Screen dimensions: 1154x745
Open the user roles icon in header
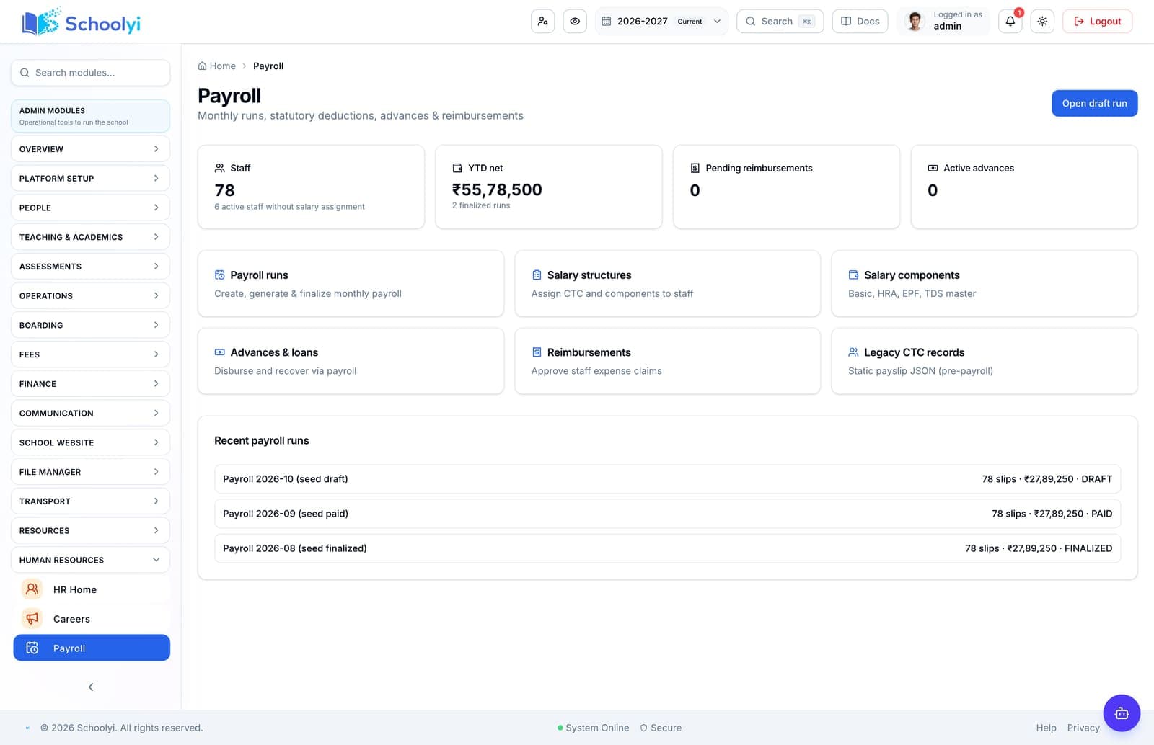click(542, 22)
